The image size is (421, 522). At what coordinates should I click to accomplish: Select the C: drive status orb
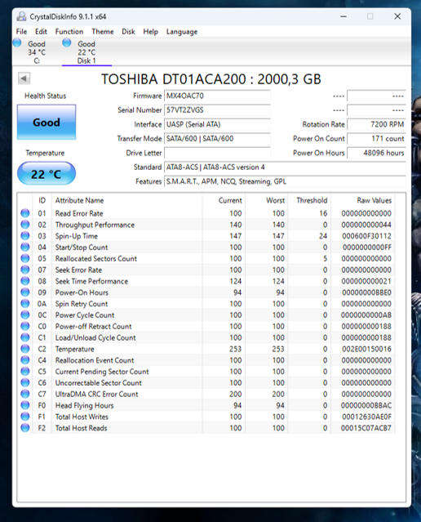(x=17, y=43)
